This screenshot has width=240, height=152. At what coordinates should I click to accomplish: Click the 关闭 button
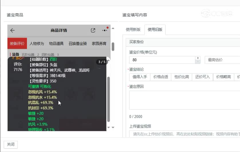(x=11, y=144)
